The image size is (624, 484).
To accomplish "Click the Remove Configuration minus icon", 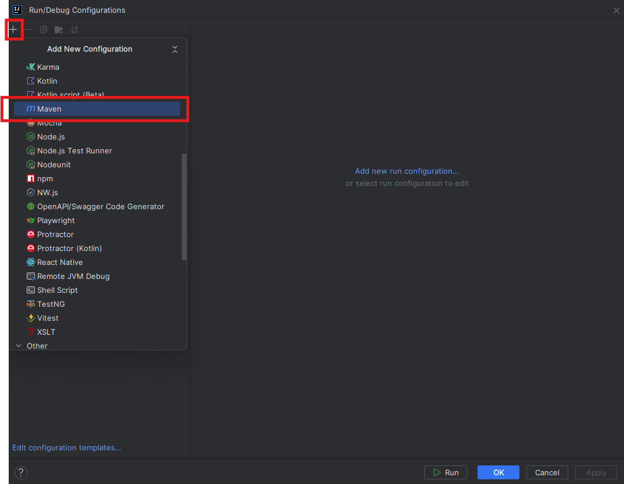I will (28, 30).
